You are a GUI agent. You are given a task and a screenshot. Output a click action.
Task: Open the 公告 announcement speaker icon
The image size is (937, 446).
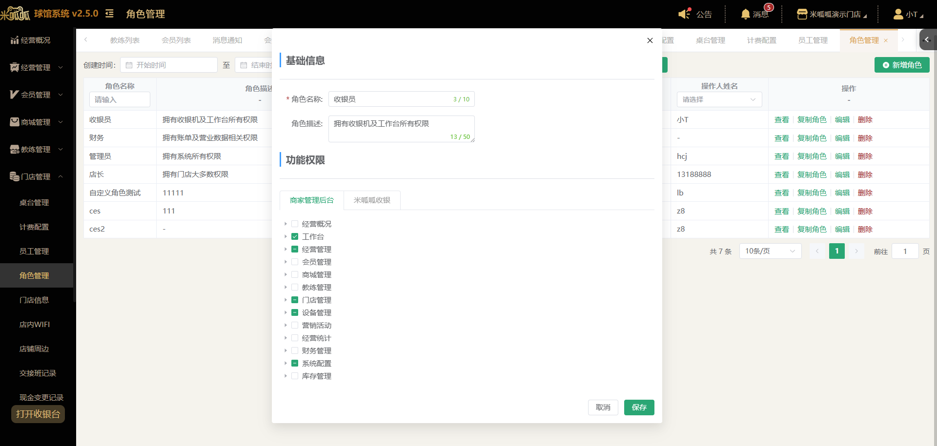(685, 14)
